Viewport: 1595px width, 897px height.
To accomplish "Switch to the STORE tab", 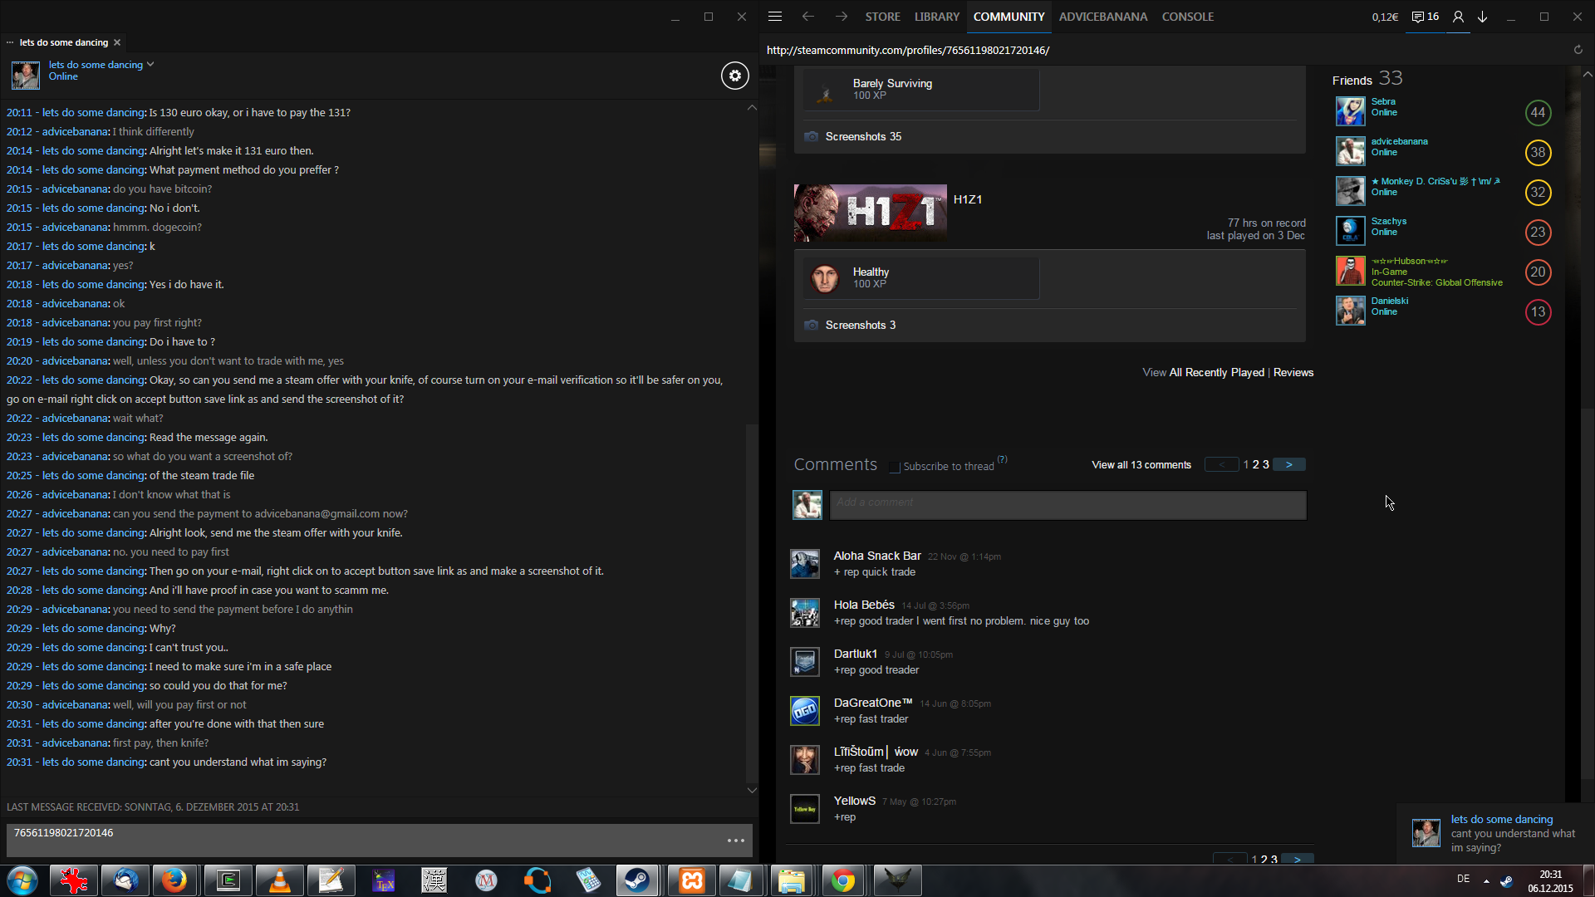I will (882, 17).
